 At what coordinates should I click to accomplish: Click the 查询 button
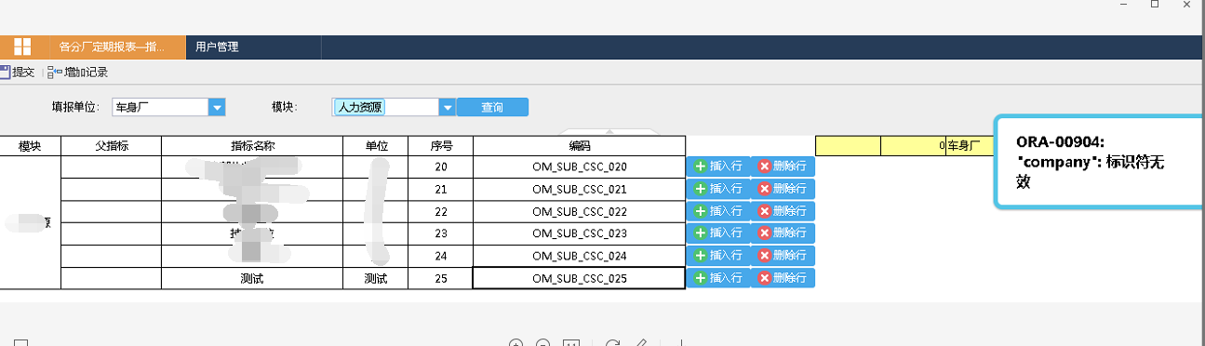pos(492,108)
